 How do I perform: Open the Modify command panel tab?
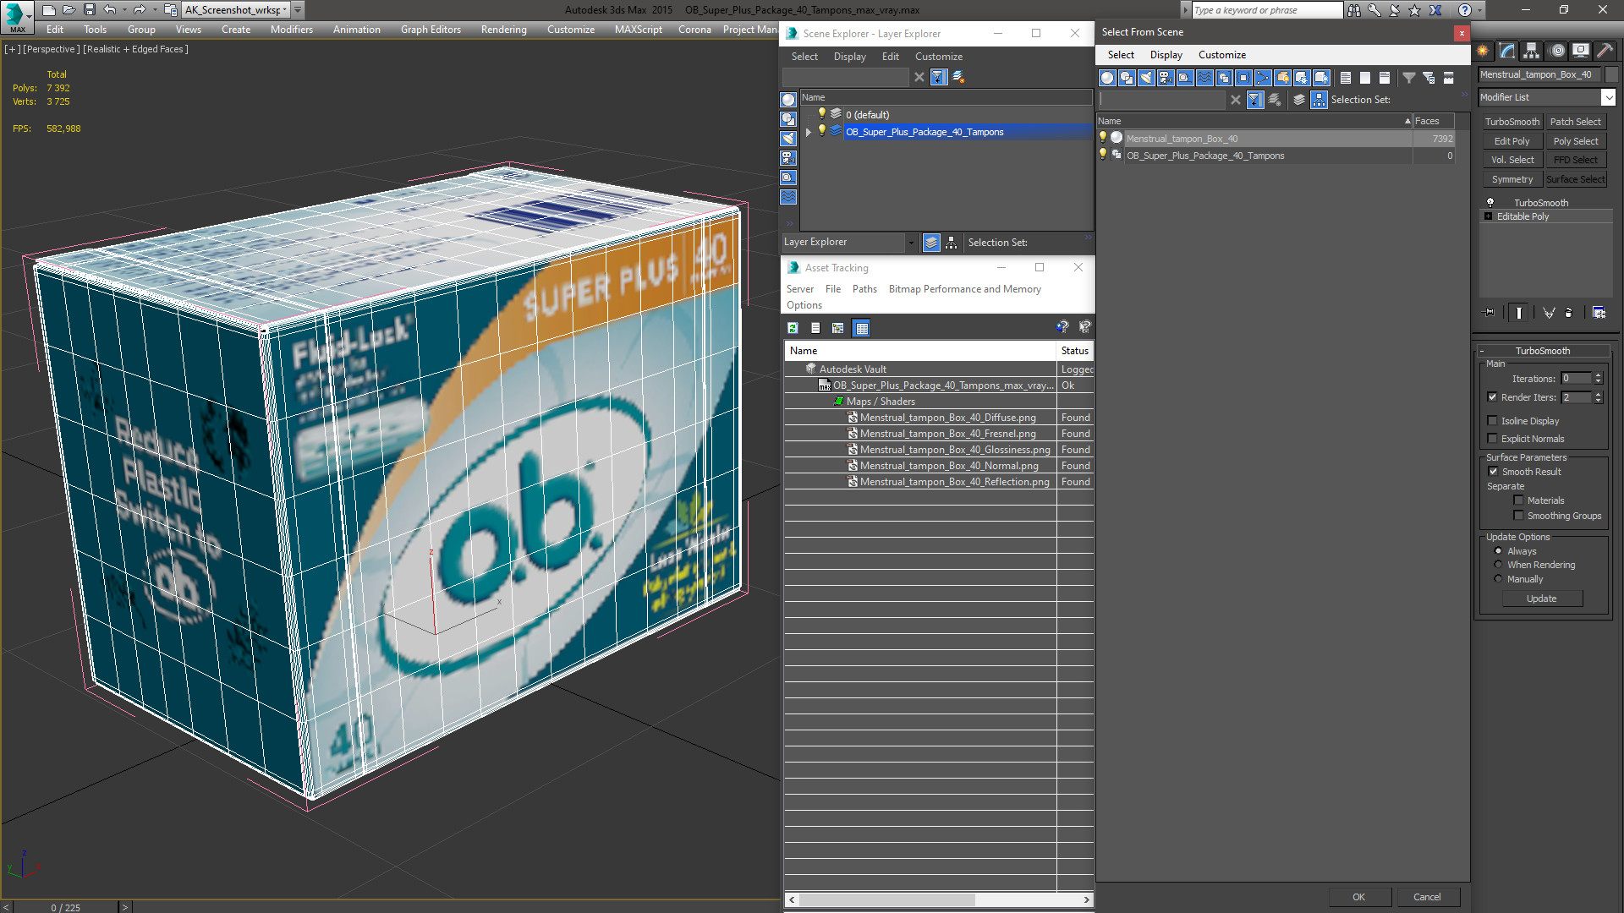1507,51
